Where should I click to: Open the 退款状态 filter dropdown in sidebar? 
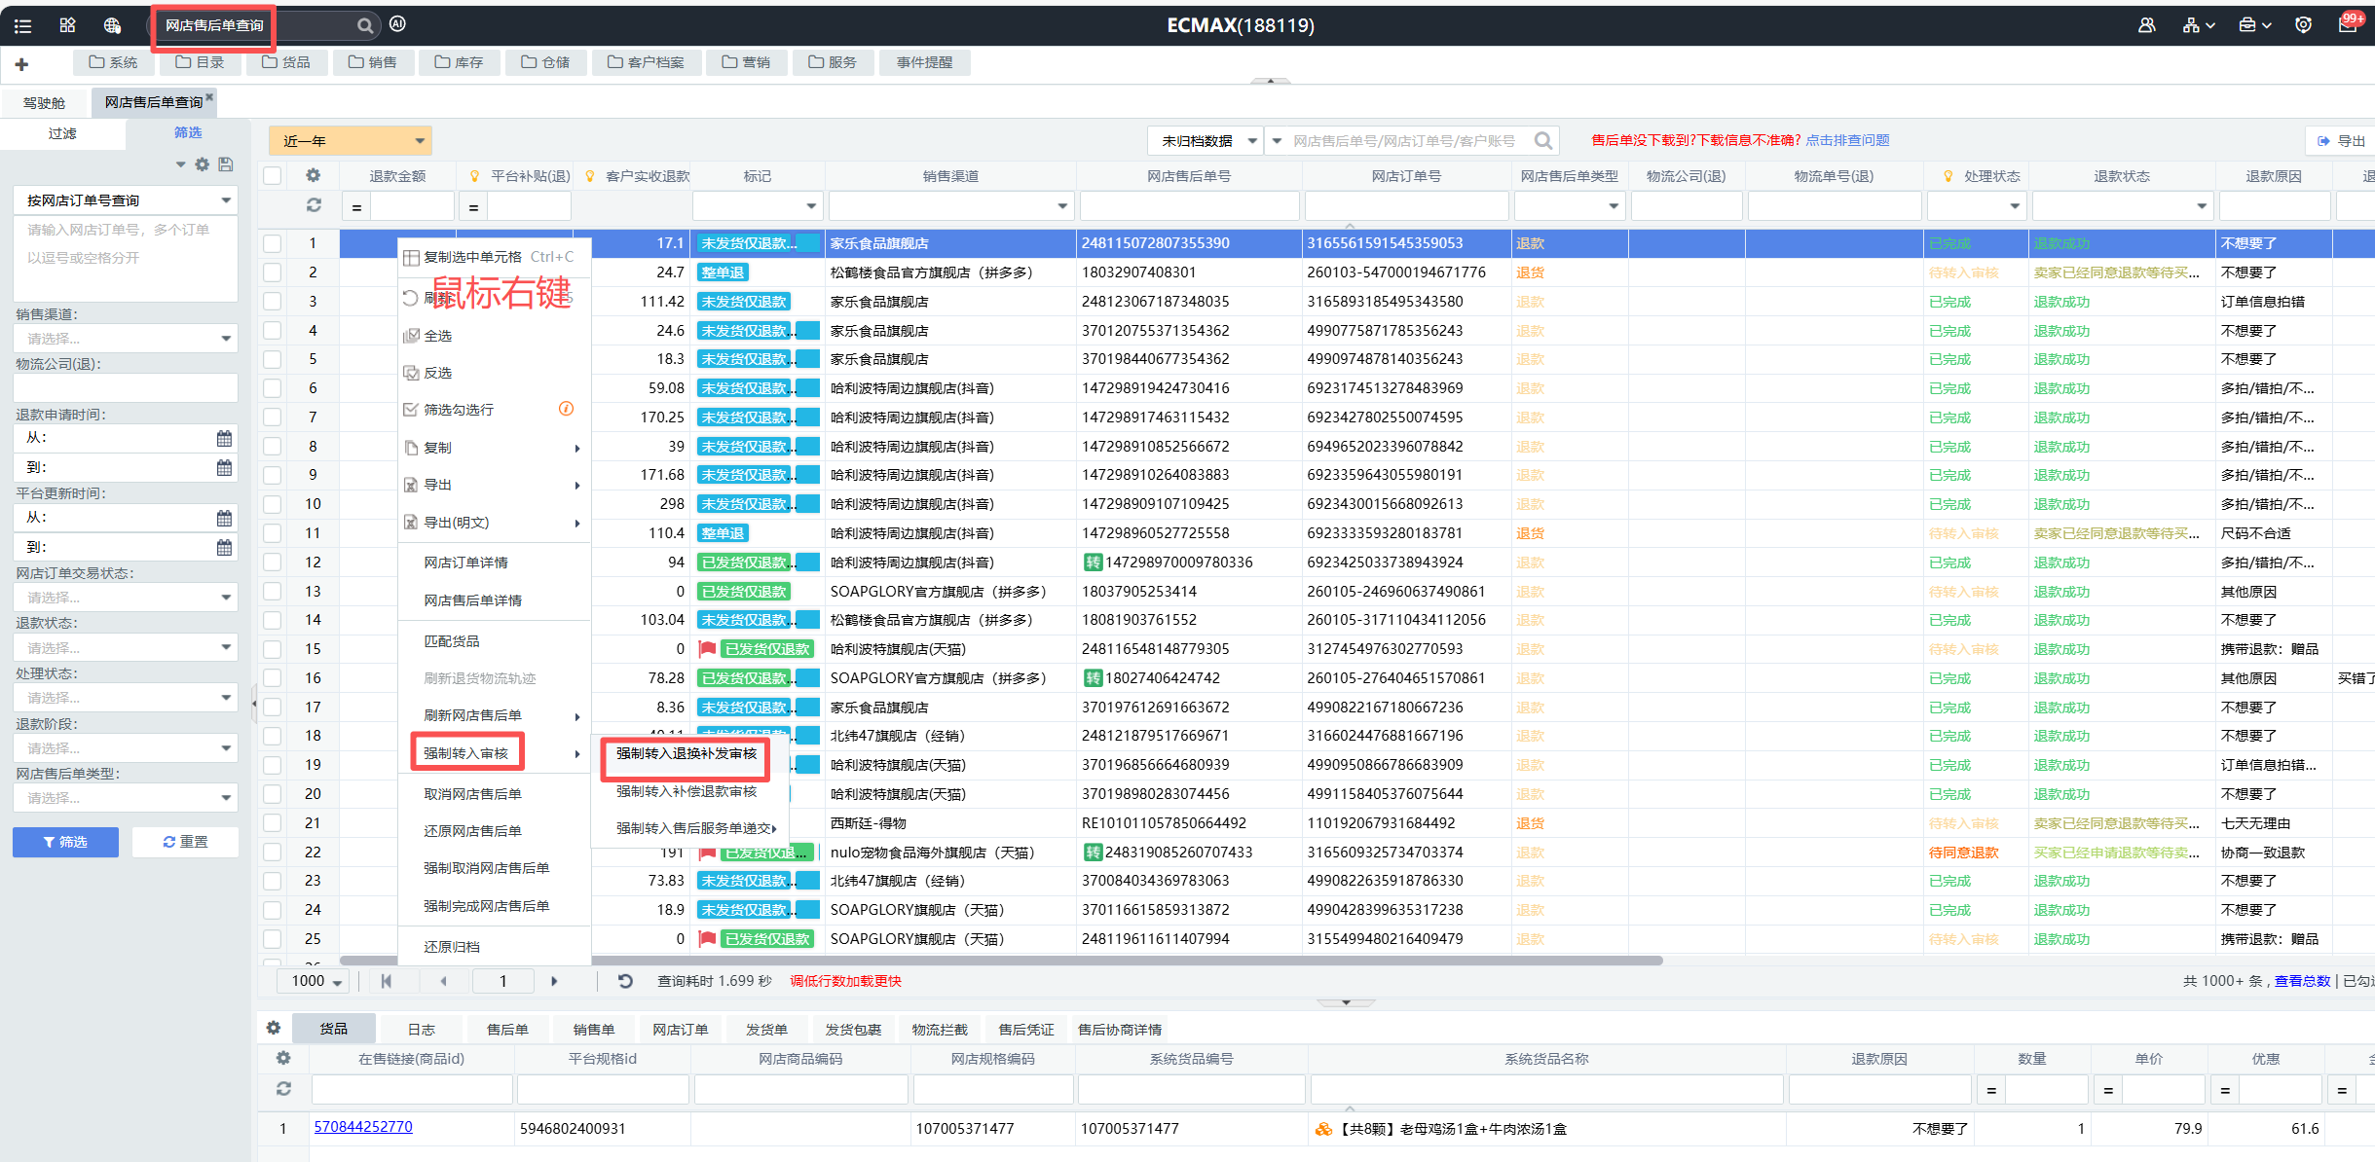[x=126, y=648]
